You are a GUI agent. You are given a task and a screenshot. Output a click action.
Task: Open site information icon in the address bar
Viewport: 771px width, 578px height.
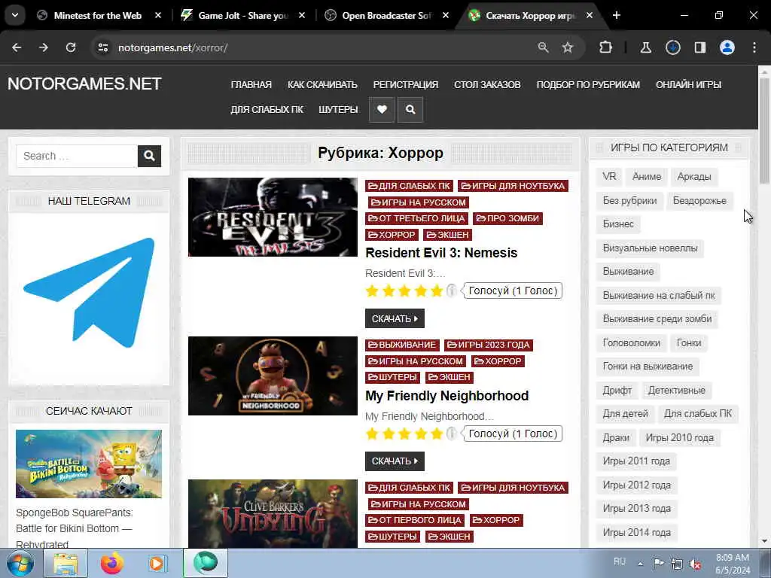102,47
